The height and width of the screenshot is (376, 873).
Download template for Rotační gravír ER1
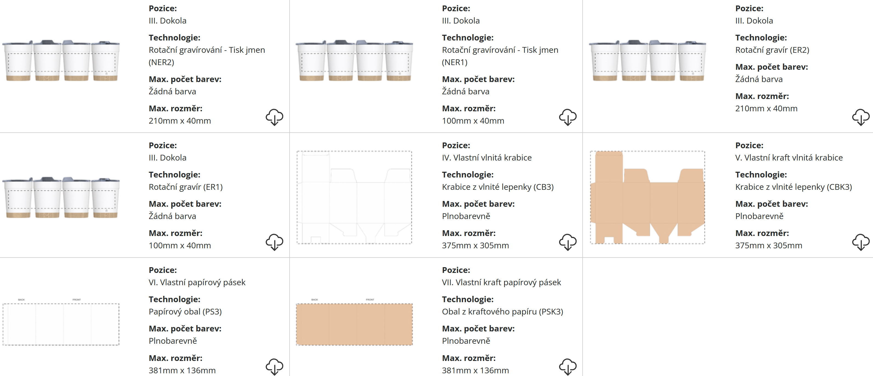tap(274, 242)
